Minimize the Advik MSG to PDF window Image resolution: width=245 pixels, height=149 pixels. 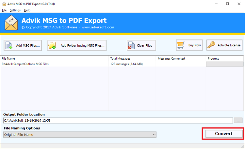click(x=216, y=4)
